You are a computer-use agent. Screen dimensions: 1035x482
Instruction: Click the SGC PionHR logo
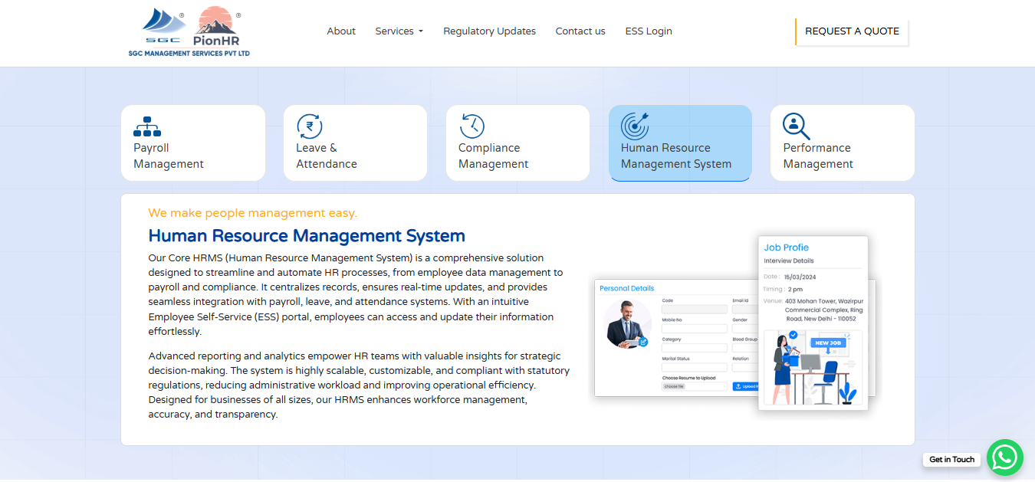pyautogui.click(x=189, y=32)
